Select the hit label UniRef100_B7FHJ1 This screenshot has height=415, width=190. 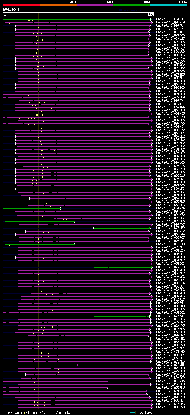(x=170, y=316)
